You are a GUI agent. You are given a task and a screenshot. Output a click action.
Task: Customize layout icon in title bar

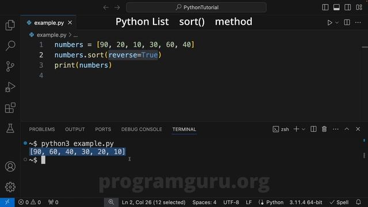[x=359, y=7]
